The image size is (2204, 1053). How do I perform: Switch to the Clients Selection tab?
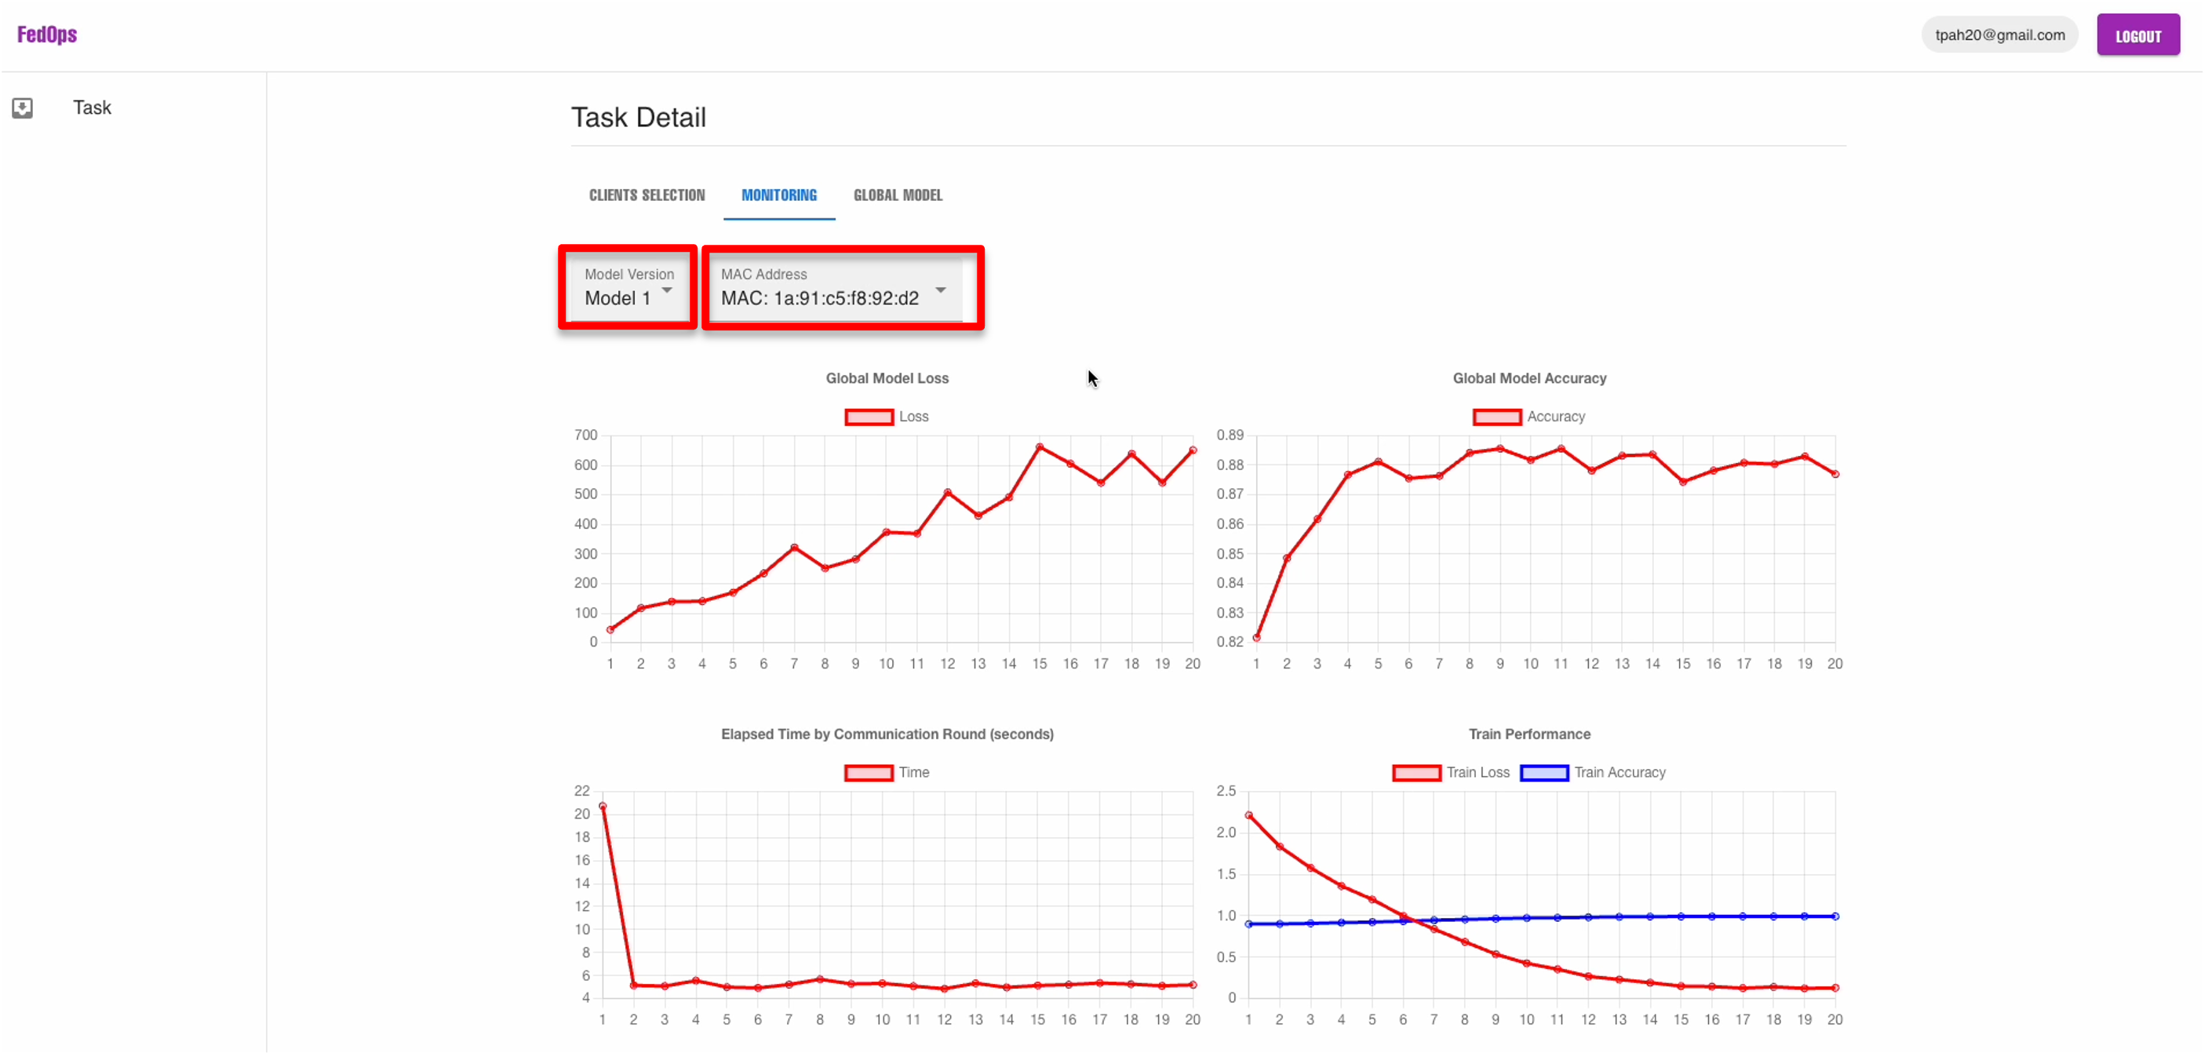pyautogui.click(x=647, y=195)
